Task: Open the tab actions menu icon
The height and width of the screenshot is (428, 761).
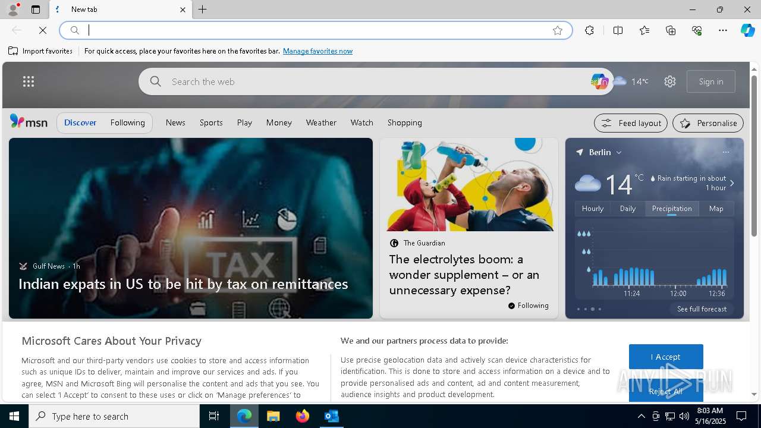Action: (36, 10)
